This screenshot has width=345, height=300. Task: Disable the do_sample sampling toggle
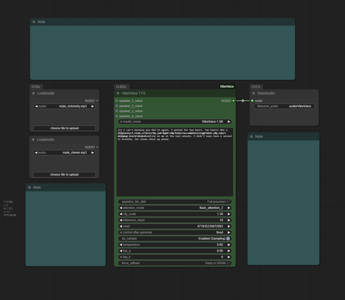click(228, 238)
